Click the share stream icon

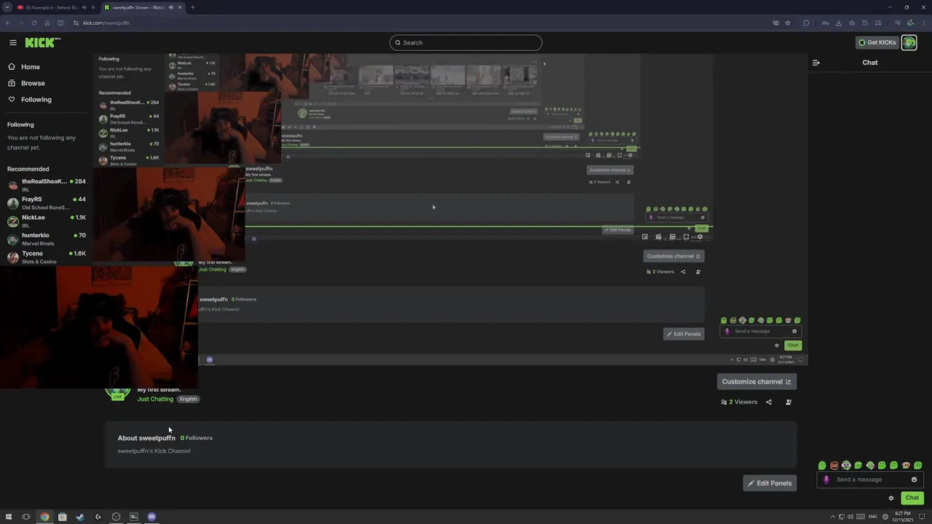769,402
